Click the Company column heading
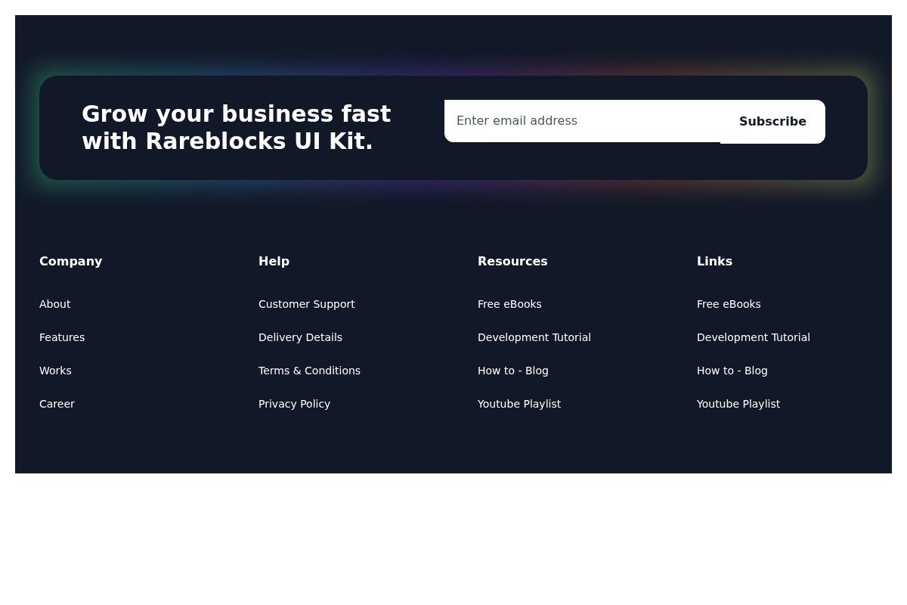Viewport: 907px width, 605px height. 70,262
